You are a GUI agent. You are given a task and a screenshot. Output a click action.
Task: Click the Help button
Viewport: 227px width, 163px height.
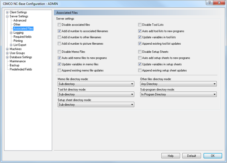pyautogui.click(x=171, y=156)
